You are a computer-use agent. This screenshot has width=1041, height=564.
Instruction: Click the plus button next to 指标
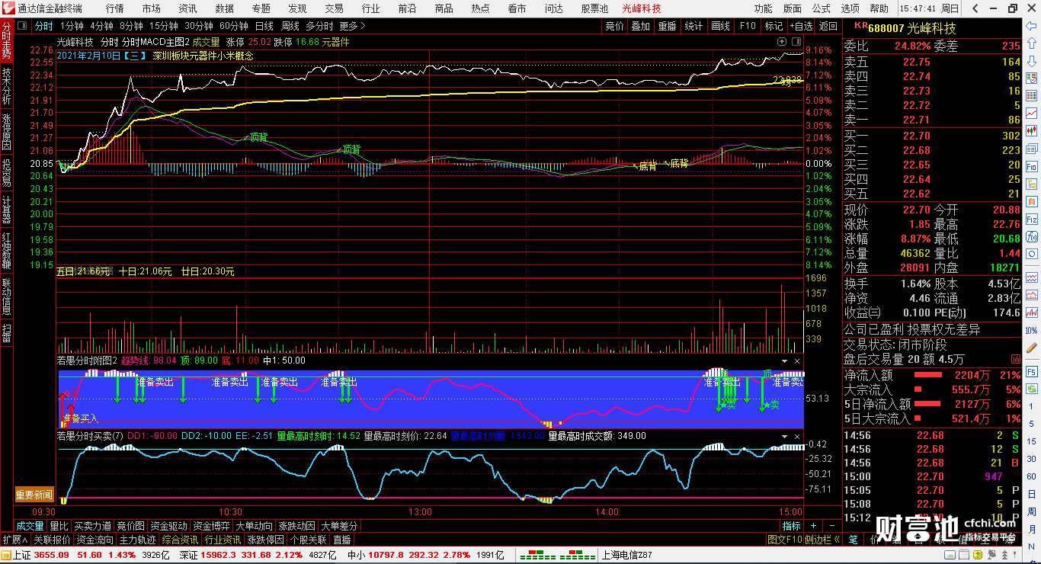(813, 526)
